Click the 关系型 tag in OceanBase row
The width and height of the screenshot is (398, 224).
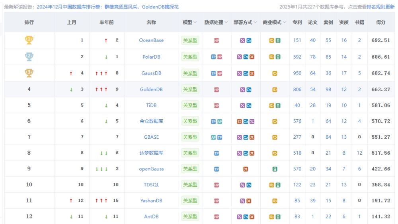190,40
